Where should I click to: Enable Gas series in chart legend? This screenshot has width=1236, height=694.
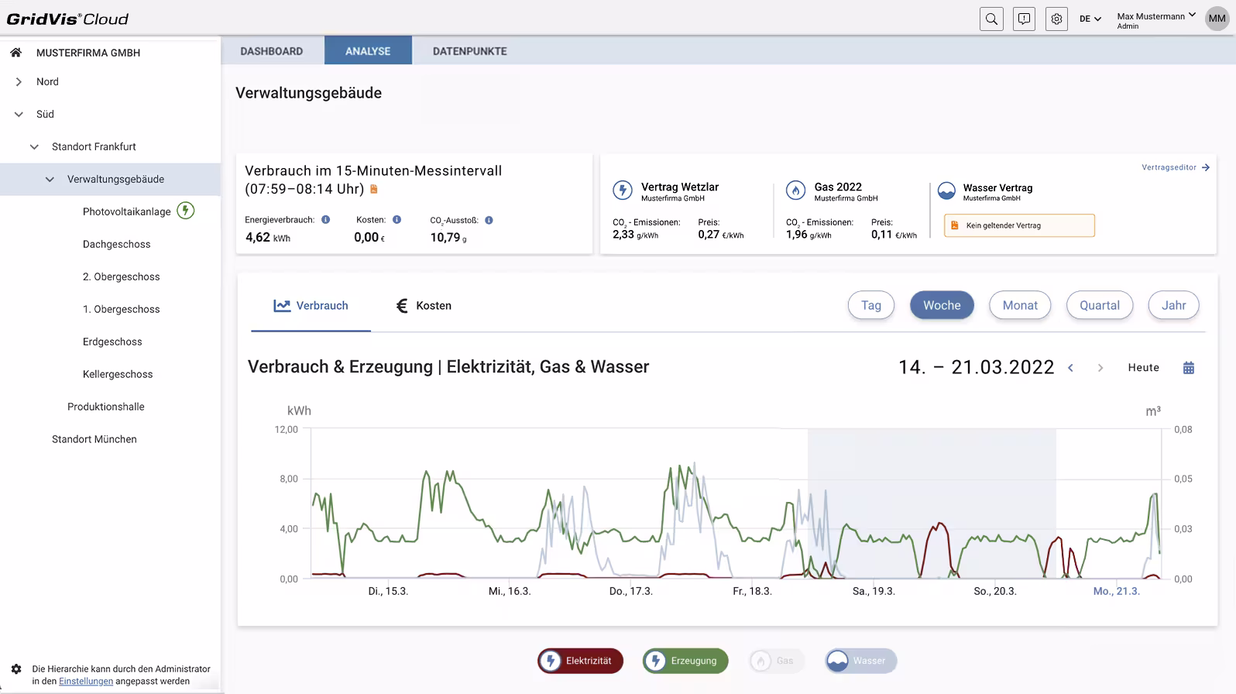point(776,661)
